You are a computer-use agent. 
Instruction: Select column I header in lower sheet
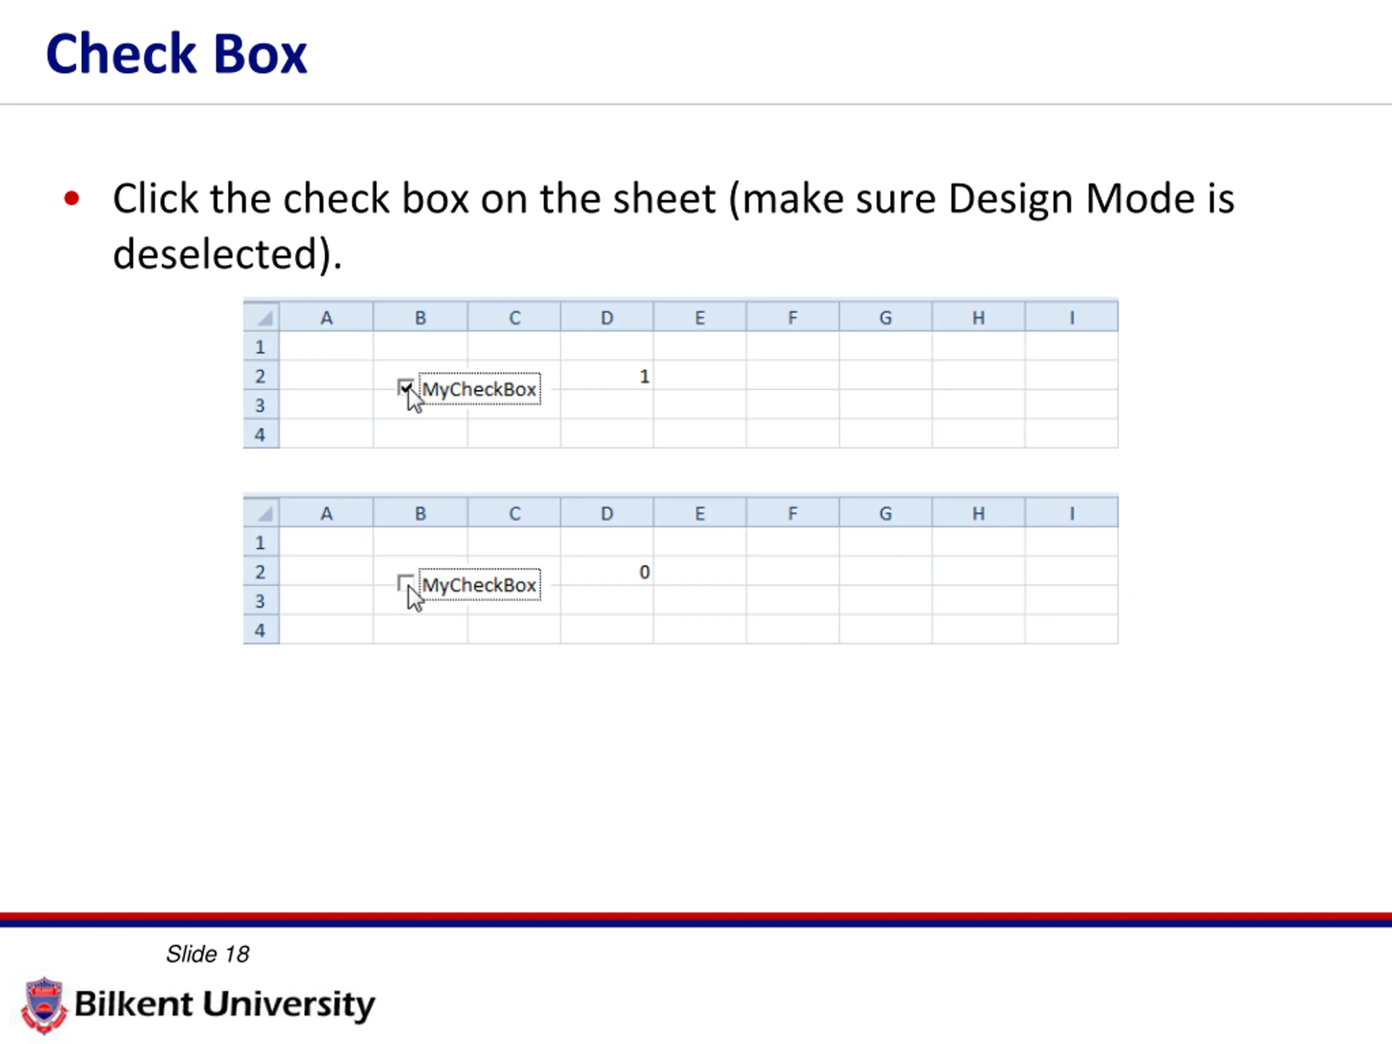coord(1072,513)
